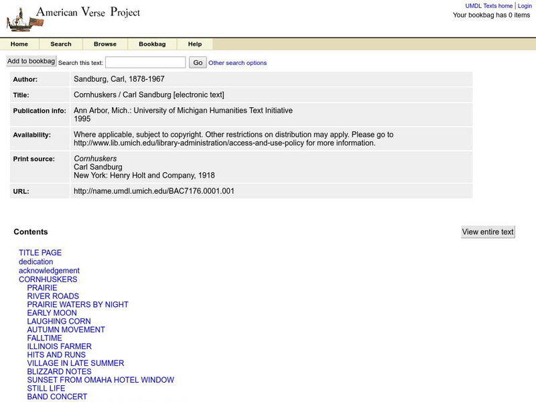Open the Browse tab
The image size is (536, 402).
[106, 44]
